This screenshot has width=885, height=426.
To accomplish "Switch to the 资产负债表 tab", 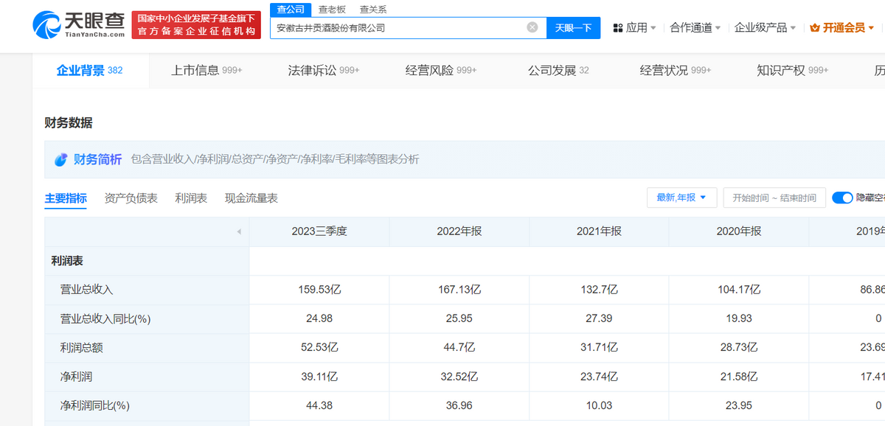I will (x=131, y=198).
